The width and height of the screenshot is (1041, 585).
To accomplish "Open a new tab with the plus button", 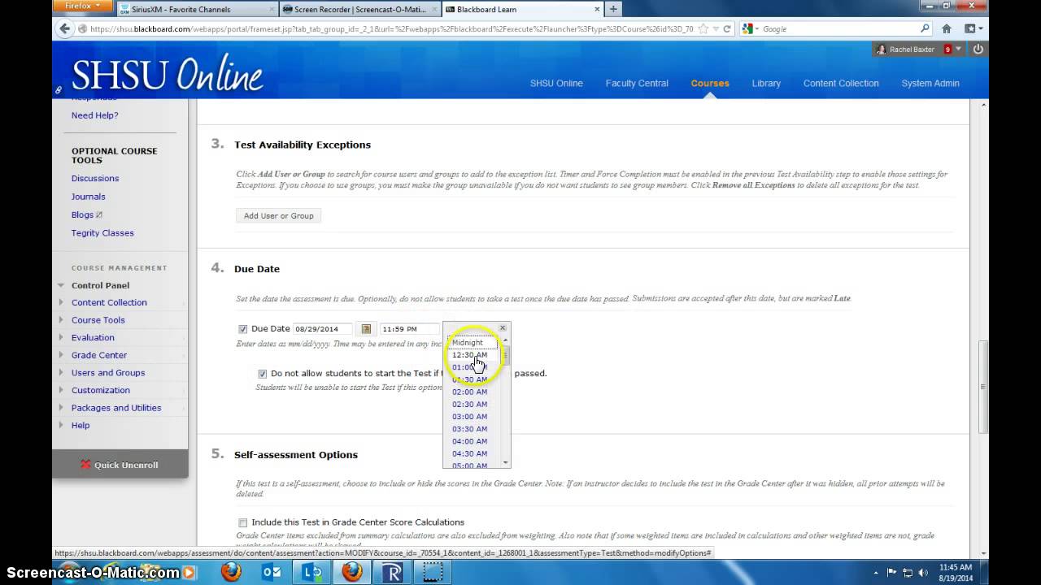I will (x=613, y=9).
